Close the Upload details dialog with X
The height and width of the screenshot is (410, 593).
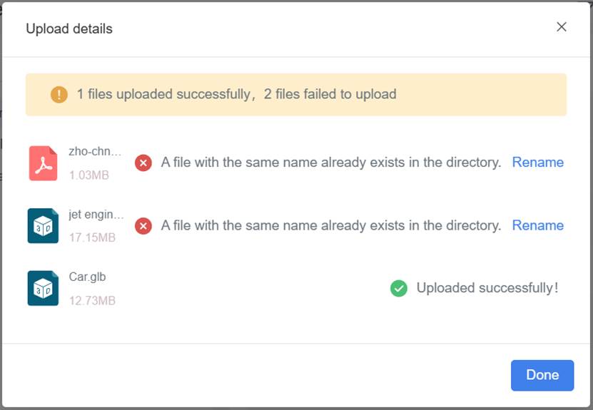pyautogui.click(x=562, y=27)
